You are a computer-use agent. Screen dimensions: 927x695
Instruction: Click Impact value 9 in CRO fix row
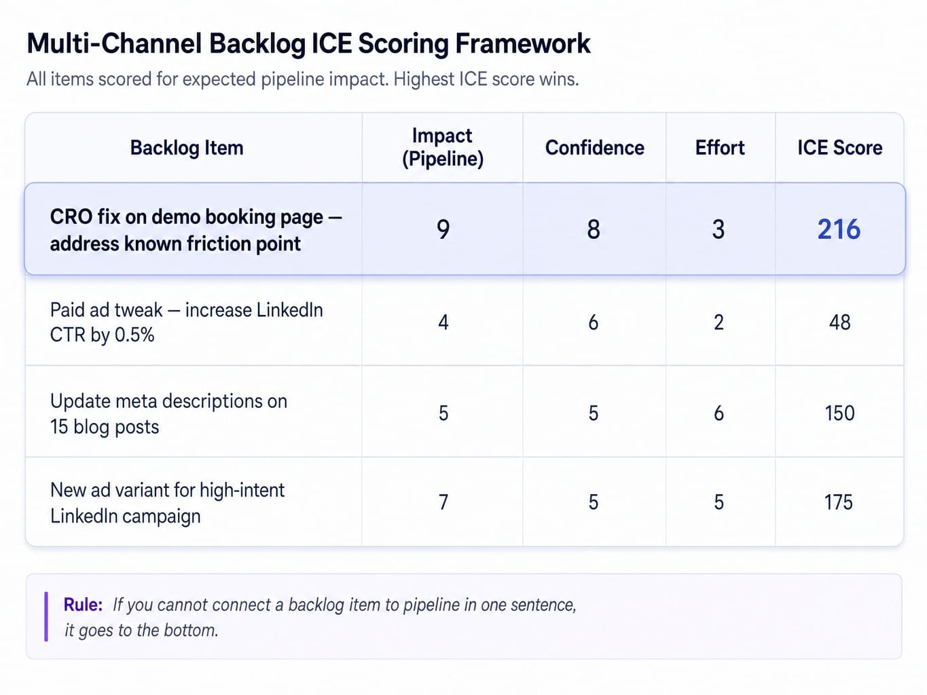point(443,229)
